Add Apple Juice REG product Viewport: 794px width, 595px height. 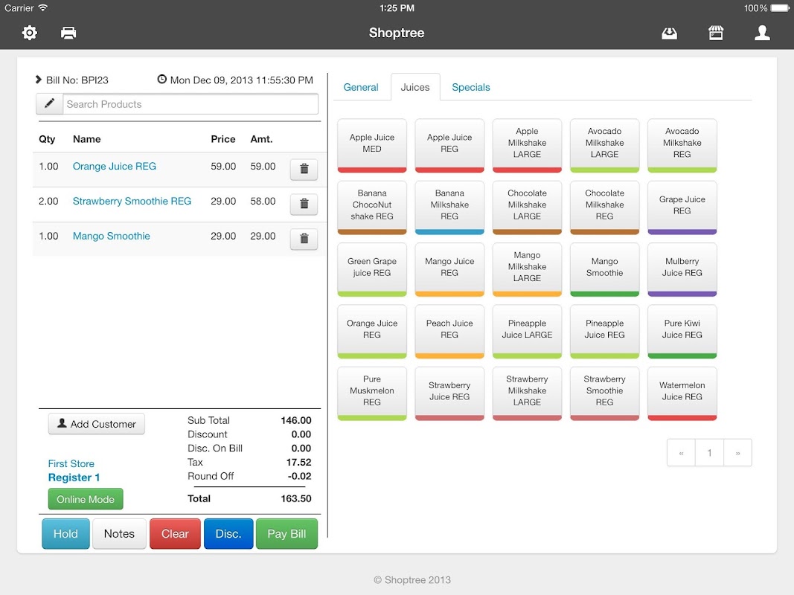click(449, 145)
